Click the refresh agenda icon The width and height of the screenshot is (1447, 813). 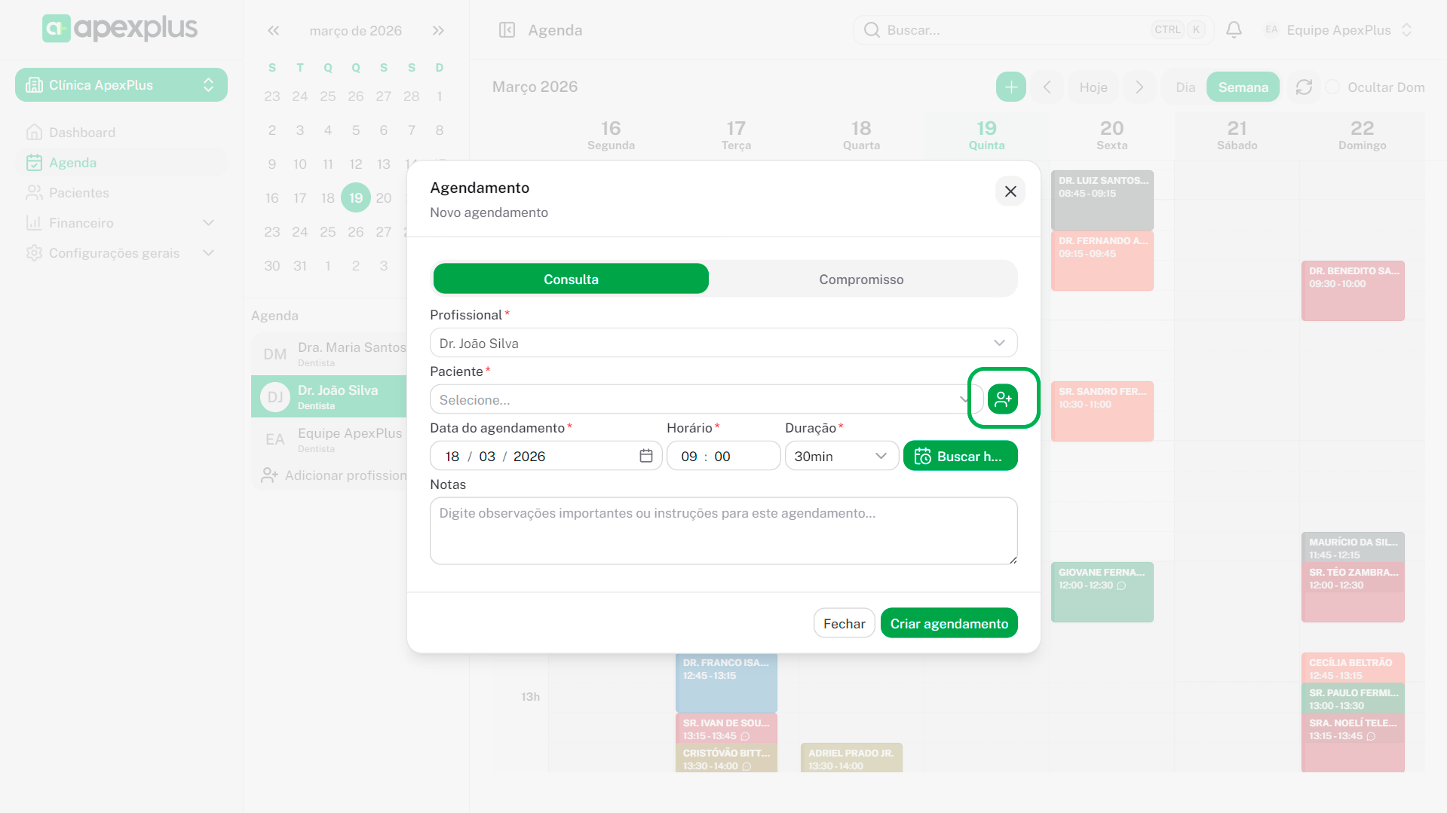(1304, 87)
